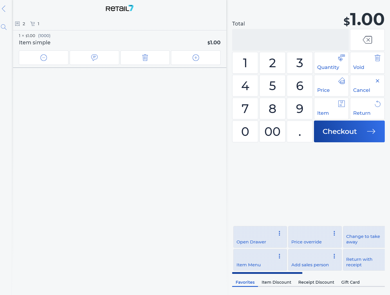Tap the Return function key

[367, 108]
